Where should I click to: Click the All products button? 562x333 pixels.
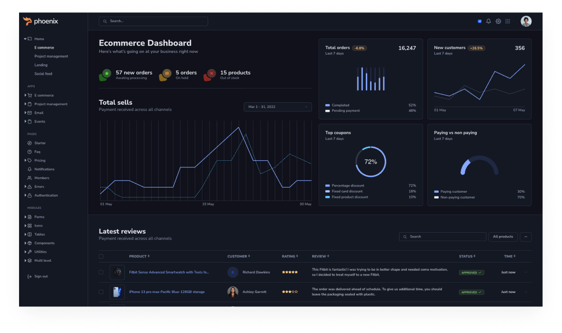[503, 236]
